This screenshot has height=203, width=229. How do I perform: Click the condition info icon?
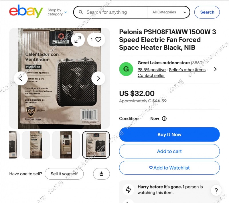tap(164, 119)
